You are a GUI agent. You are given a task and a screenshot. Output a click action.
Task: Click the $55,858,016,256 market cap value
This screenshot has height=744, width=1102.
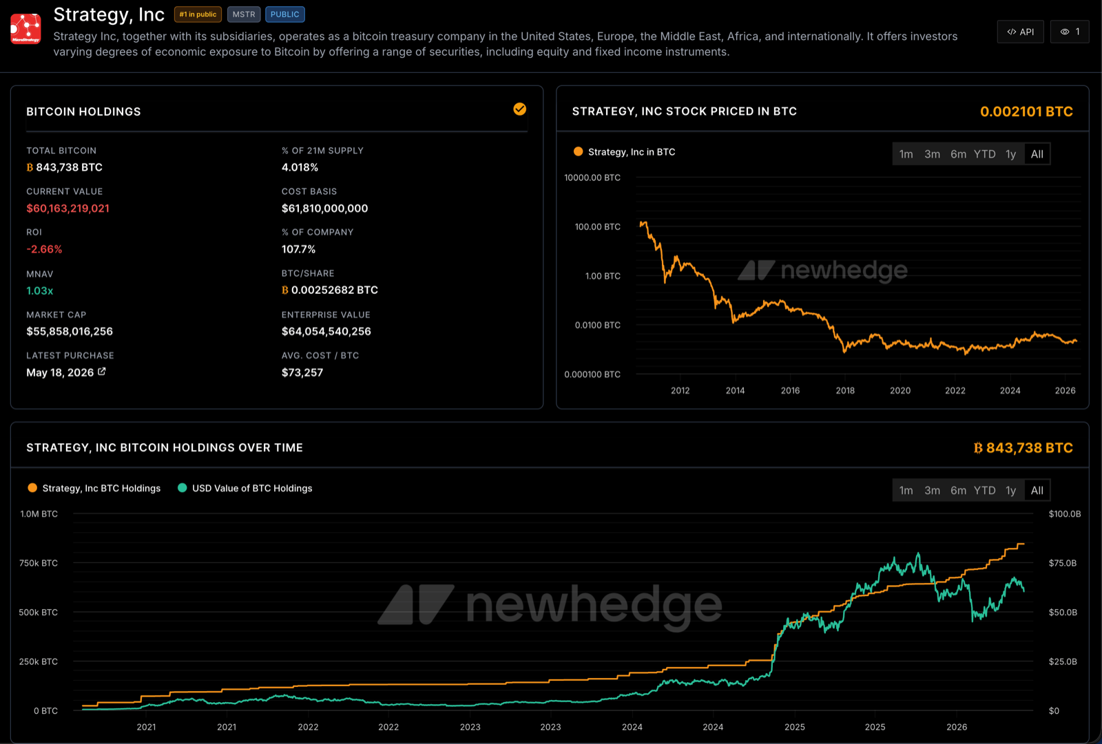(70, 332)
